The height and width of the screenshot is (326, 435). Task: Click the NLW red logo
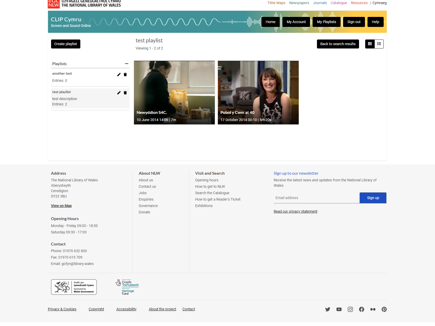tap(54, 4)
